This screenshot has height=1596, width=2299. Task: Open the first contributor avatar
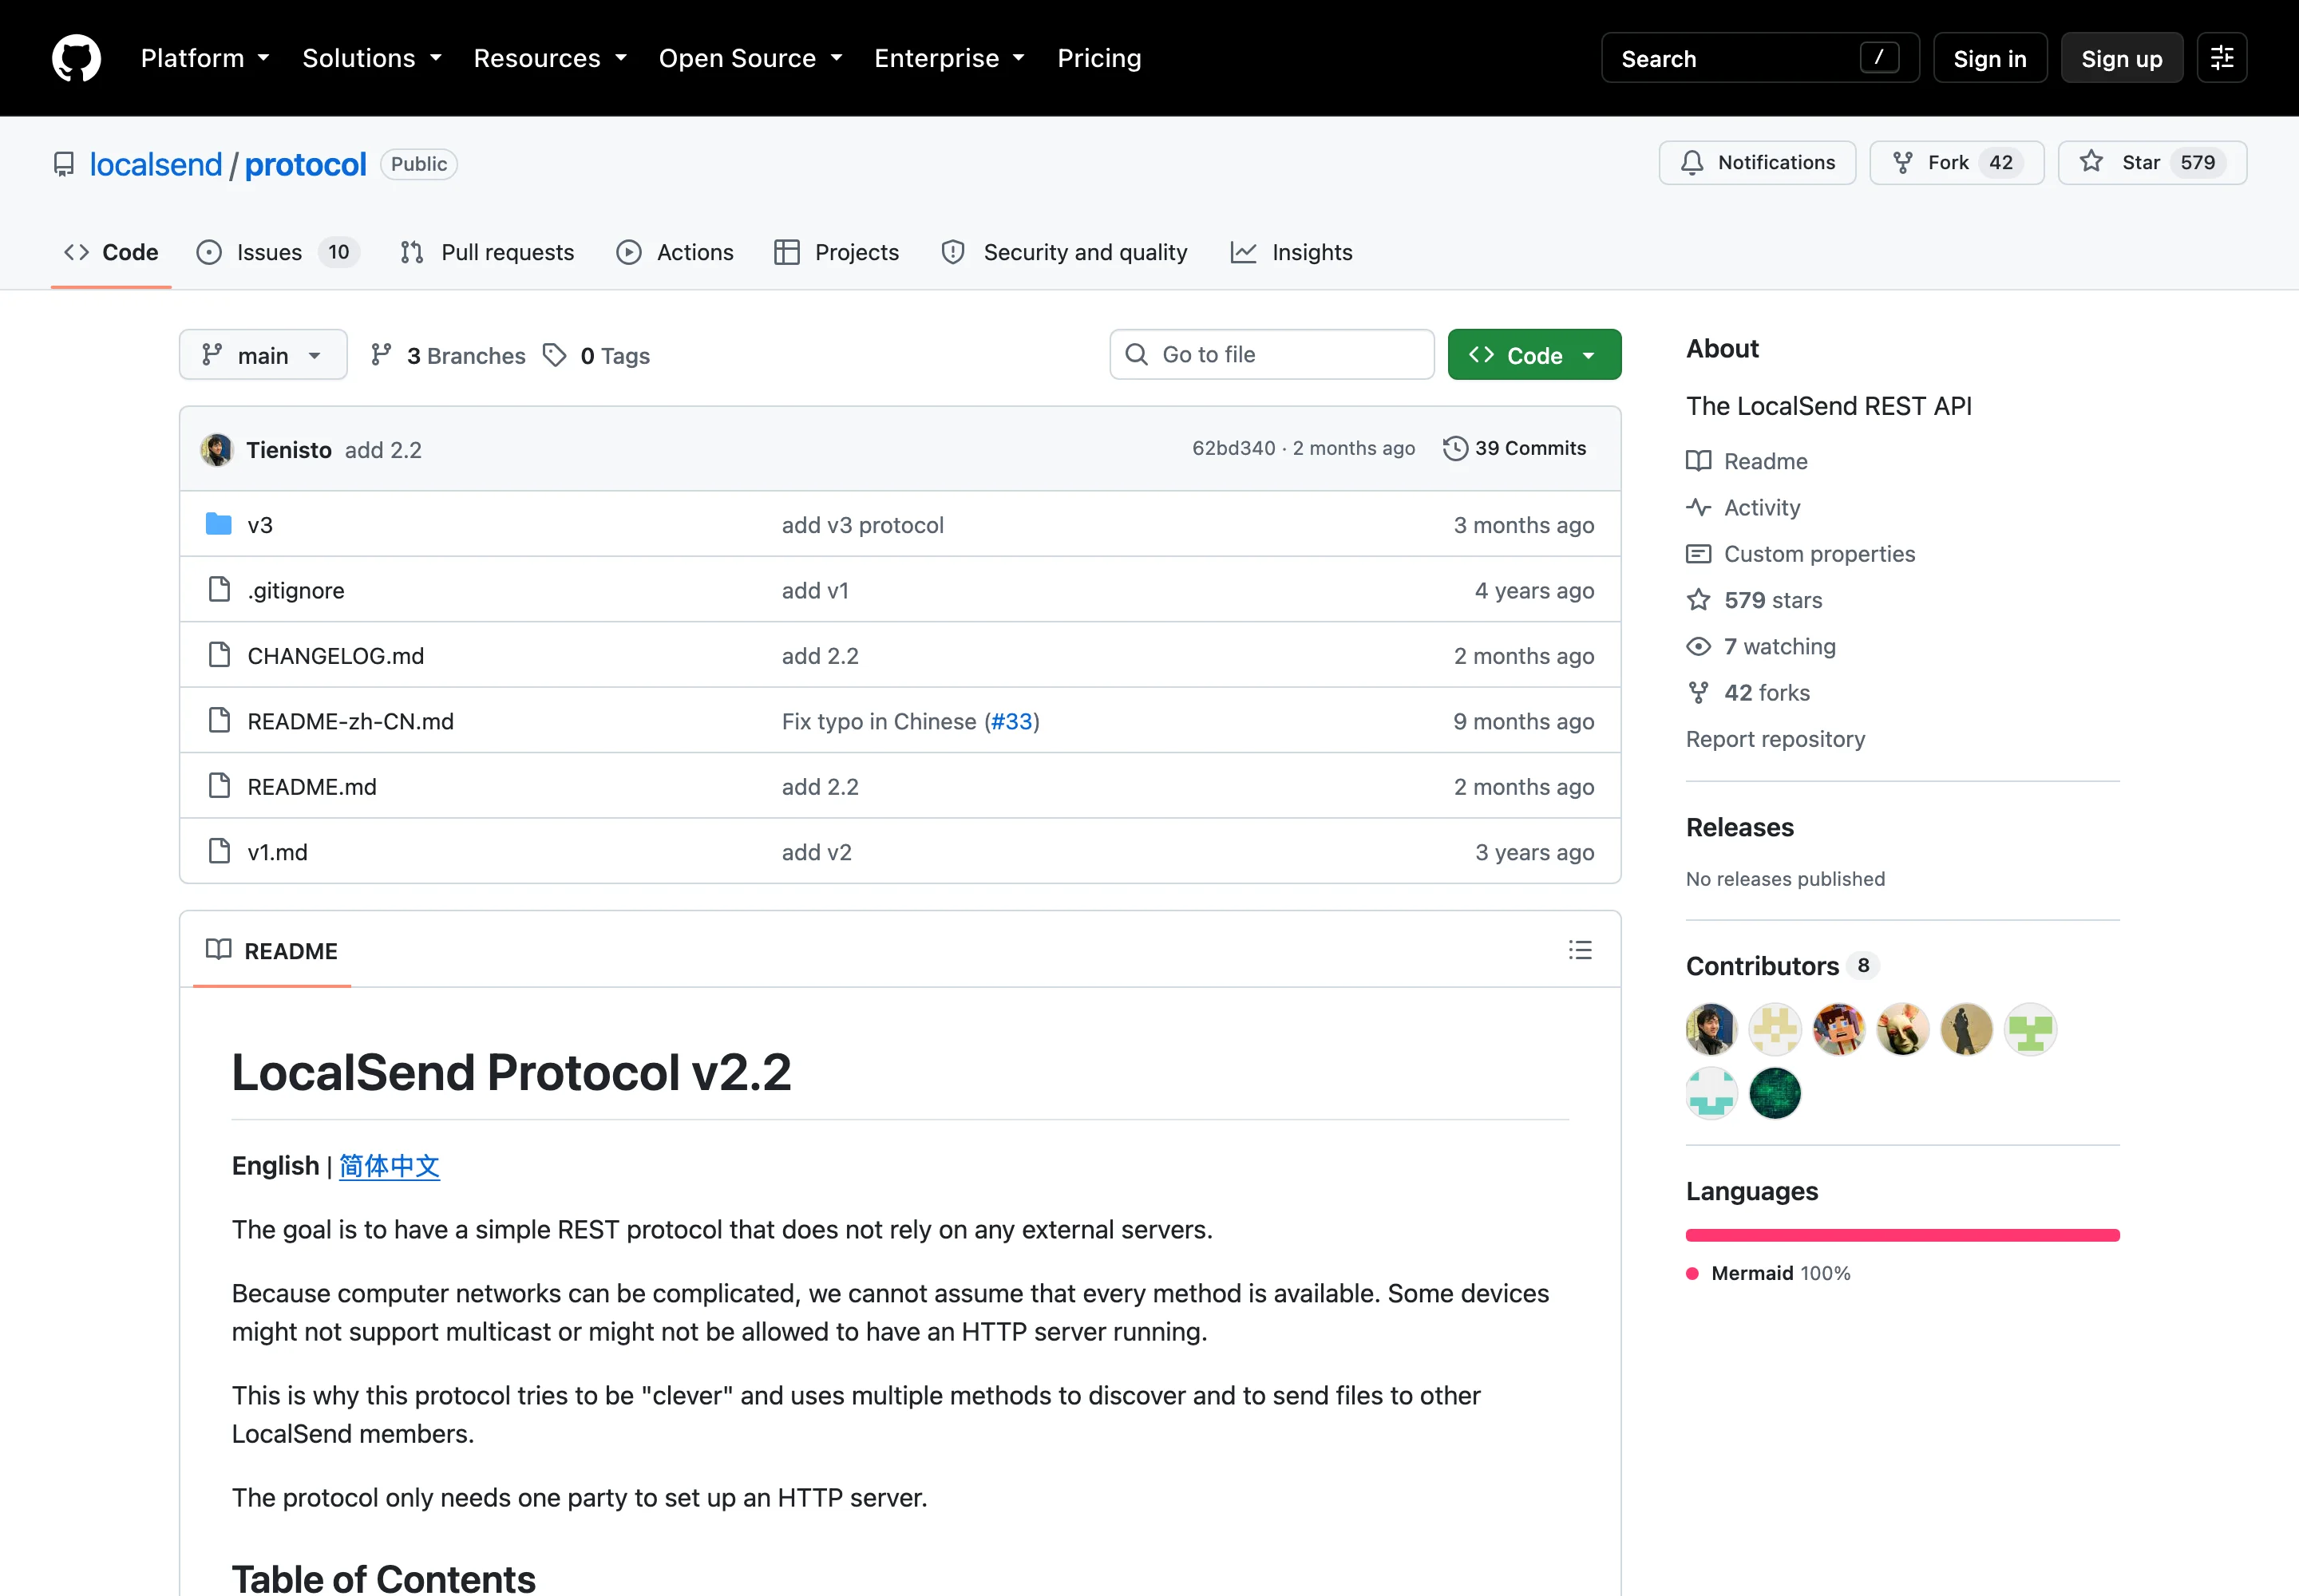pyautogui.click(x=1711, y=1029)
